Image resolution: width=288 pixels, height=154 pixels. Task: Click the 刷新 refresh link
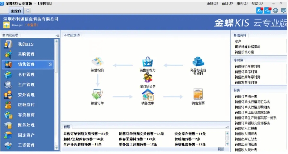click(x=221, y=149)
